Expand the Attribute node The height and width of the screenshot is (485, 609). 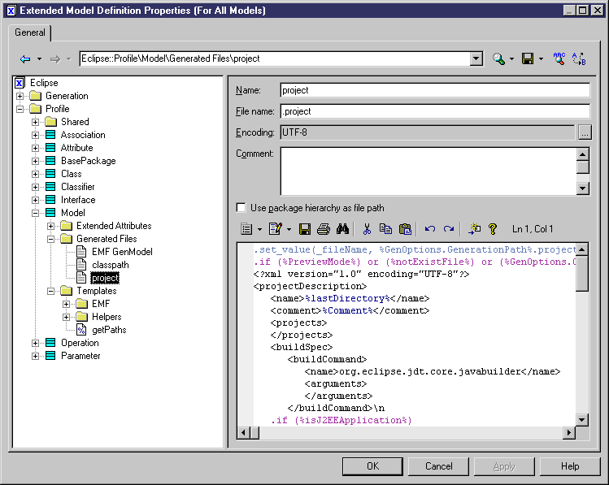tap(35, 148)
